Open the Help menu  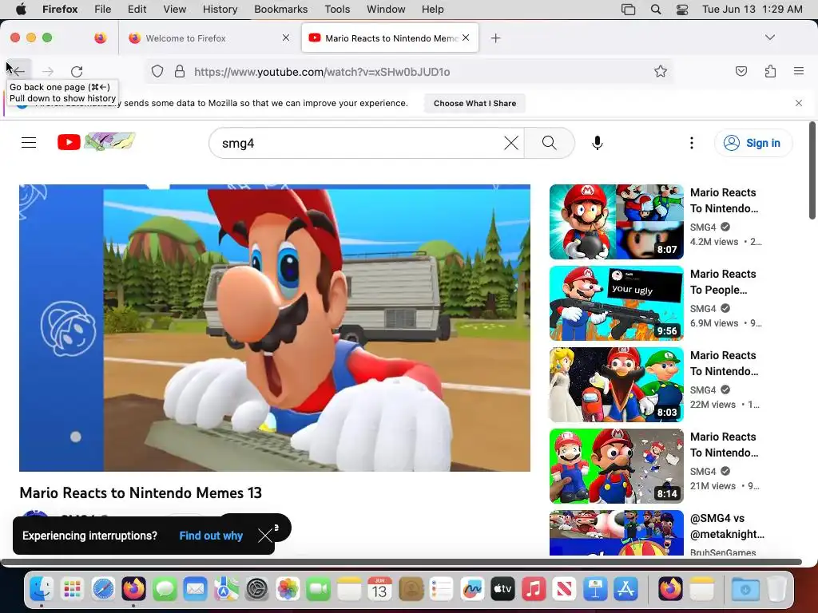(x=432, y=10)
